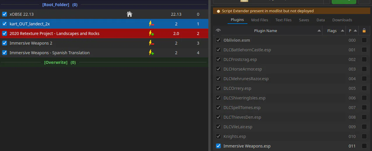
Task: Click the conflict lightning icon for kart_OUT_landect_2x
Action: (151, 24)
